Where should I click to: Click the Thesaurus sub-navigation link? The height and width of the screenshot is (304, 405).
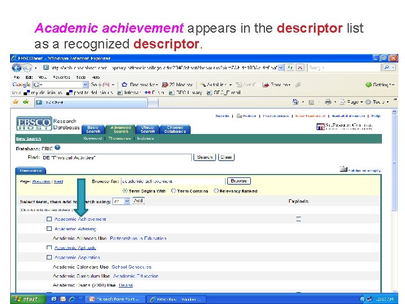pos(119,138)
